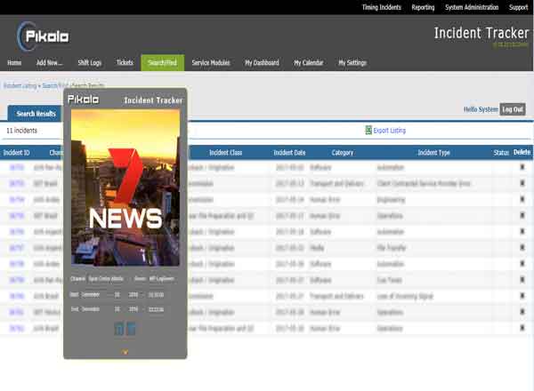Click the 7 News thumbnail image

[x=125, y=188]
